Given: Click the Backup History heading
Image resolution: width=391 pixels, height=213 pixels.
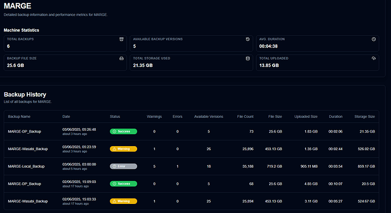Looking at the screenshot, I should pyautogui.click(x=25, y=95).
